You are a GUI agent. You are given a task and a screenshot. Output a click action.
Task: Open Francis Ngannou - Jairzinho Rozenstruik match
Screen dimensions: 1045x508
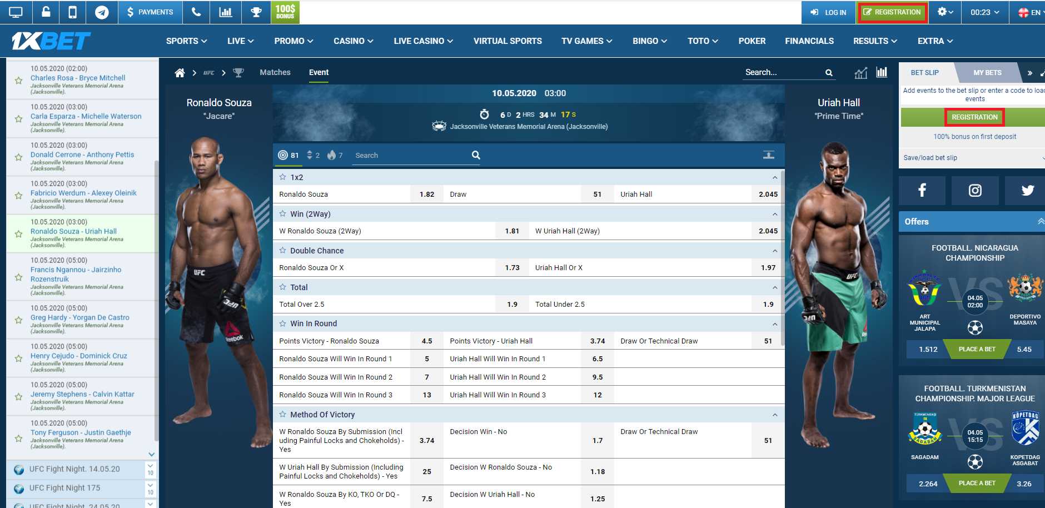pos(76,275)
